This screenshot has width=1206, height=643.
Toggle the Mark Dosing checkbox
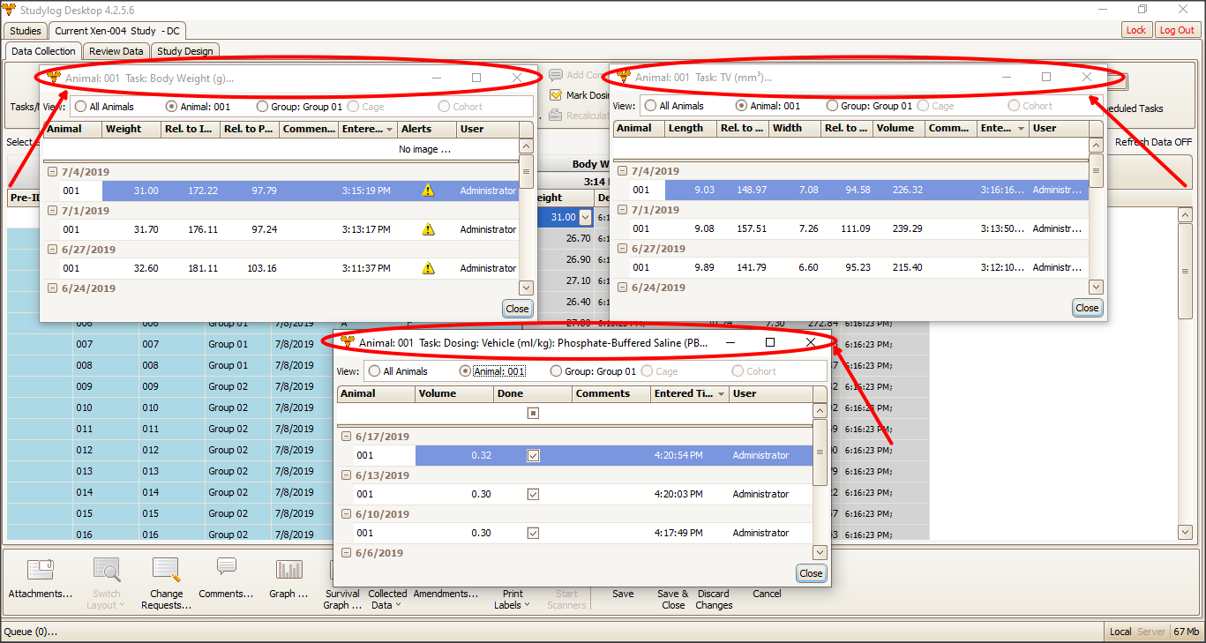556,95
